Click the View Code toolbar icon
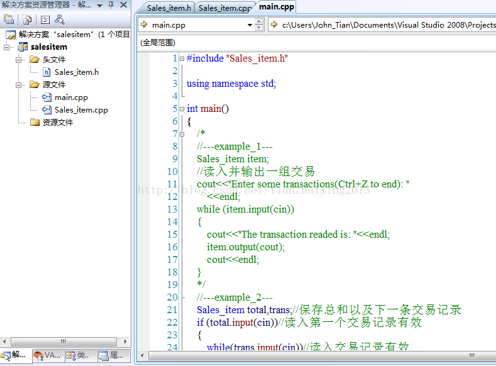 tap(45, 19)
